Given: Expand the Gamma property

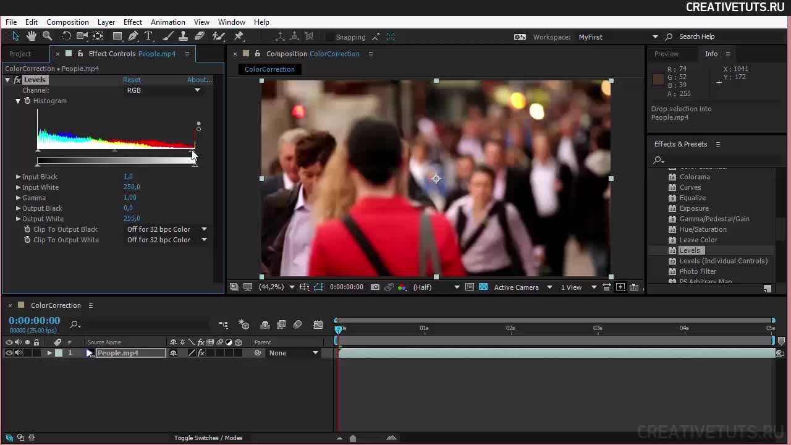Looking at the screenshot, I should point(18,198).
